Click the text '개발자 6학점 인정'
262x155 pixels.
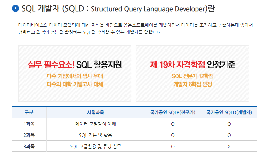[193, 84]
